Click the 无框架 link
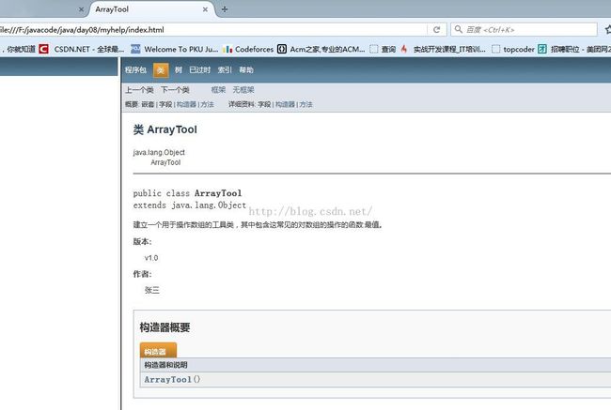Image resolution: width=611 pixels, height=410 pixels. coord(243,90)
